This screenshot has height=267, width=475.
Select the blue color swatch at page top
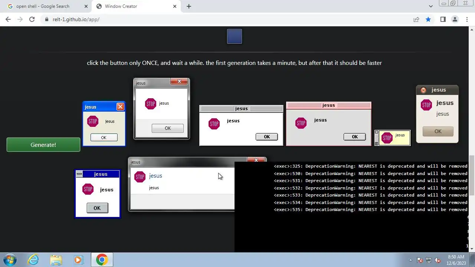coord(235,36)
